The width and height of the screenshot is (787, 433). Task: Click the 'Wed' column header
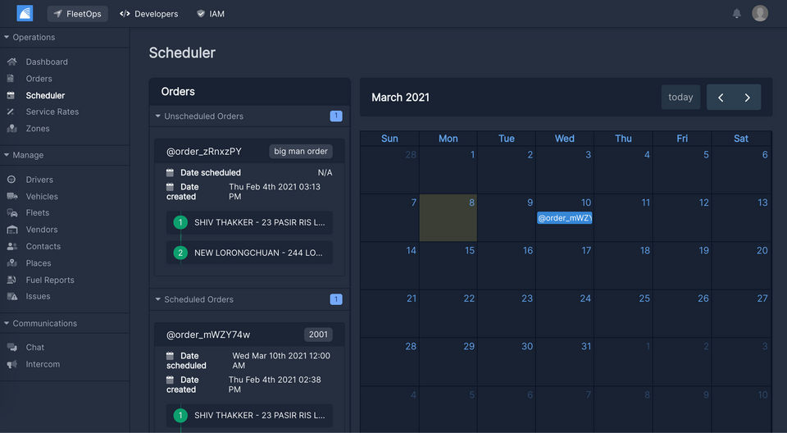[564, 139]
